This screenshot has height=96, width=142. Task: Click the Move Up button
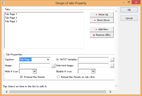[x=102, y=14]
